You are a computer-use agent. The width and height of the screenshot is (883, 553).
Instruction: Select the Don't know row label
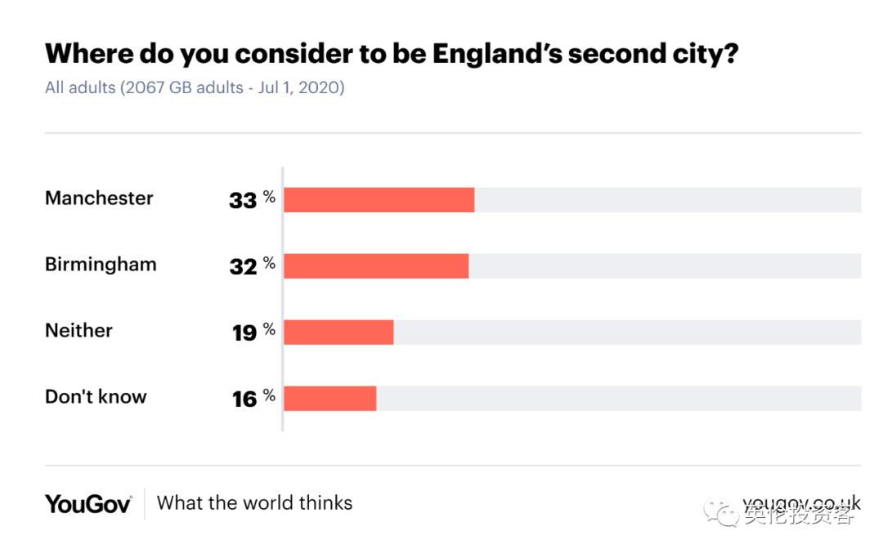pos(96,397)
